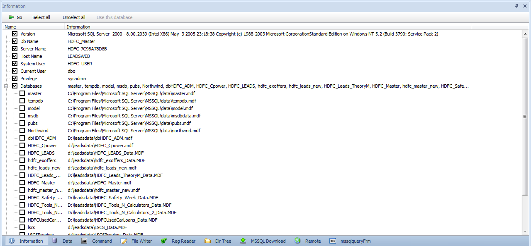Click the Dir Tree folder icon
Viewport: 531px width, 246px height.
point(208,241)
